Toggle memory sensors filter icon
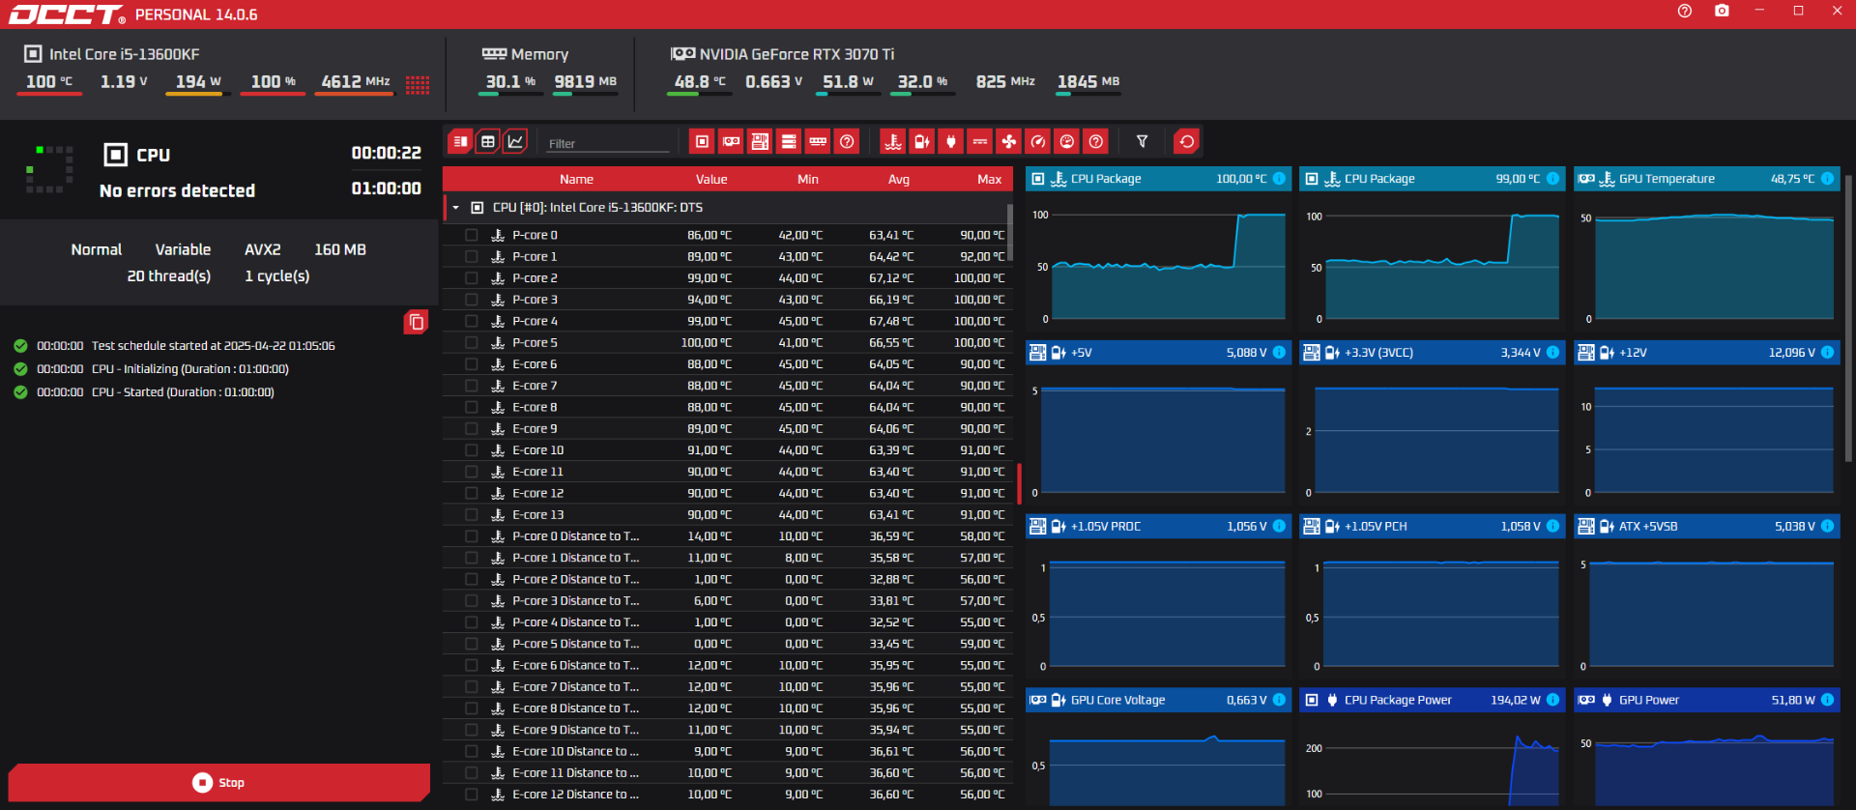 click(818, 142)
